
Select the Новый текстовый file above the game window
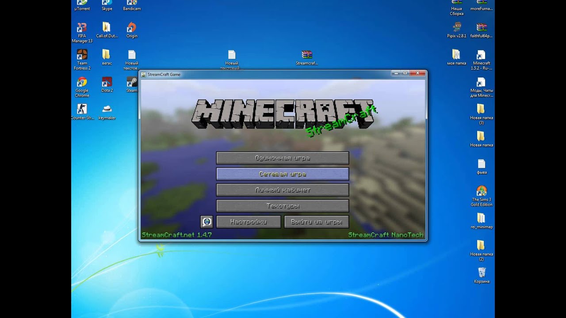(232, 60)
